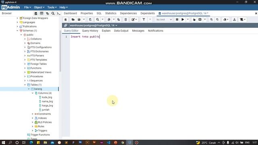Click the Paste icon in the query toolbar
This screenshot has height=145, width=258.
(x=119, y=20)
